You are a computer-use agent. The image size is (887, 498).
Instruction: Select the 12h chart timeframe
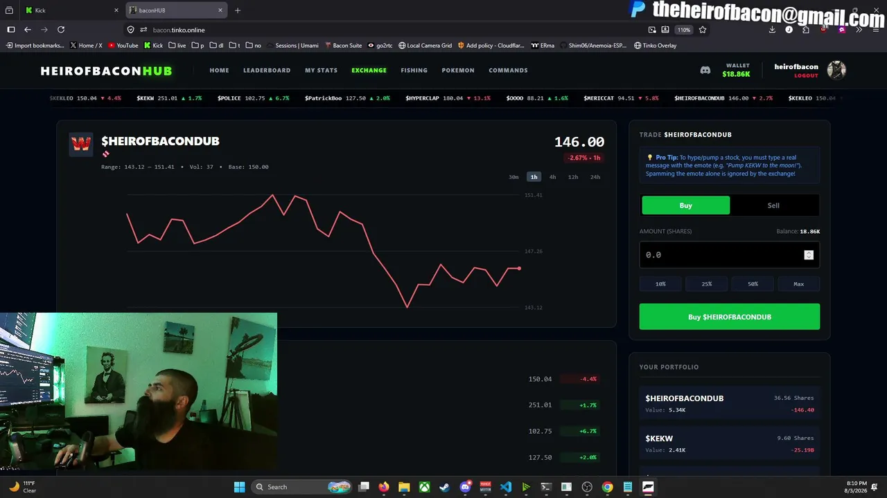click(573, 177)
